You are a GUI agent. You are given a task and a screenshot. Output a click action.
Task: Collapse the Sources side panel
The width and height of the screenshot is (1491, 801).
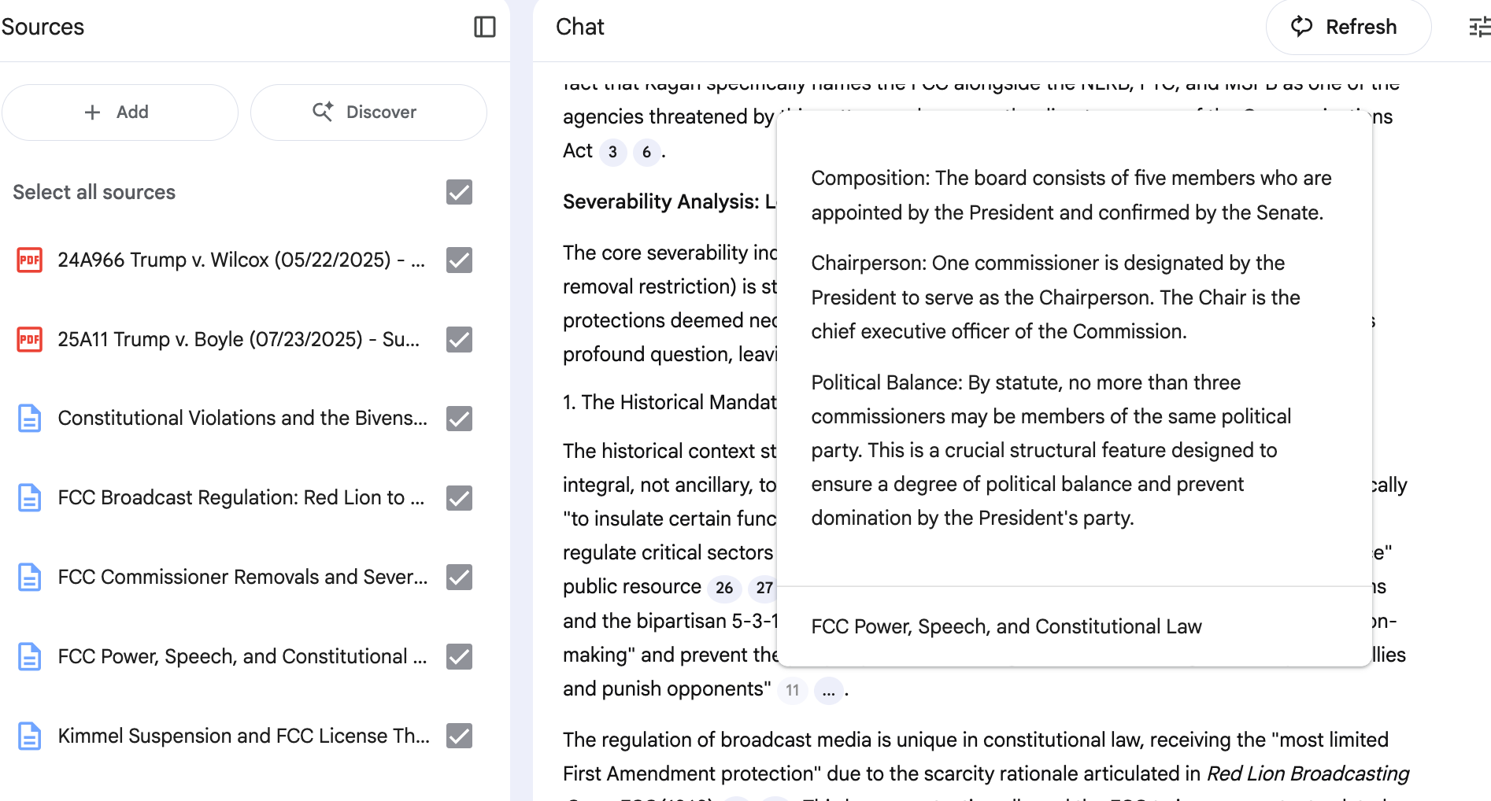click(485, 27)
